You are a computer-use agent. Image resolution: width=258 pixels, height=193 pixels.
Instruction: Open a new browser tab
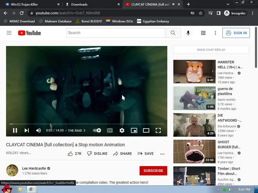(x=188, y=5)
